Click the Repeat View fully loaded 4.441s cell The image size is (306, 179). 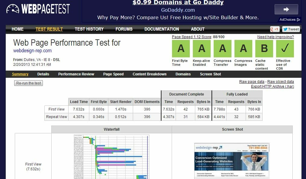click(x=219, y=117)
